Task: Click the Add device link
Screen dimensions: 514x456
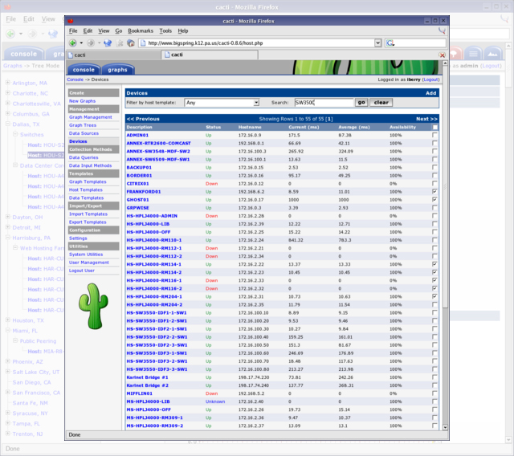Action: [430, 93]
